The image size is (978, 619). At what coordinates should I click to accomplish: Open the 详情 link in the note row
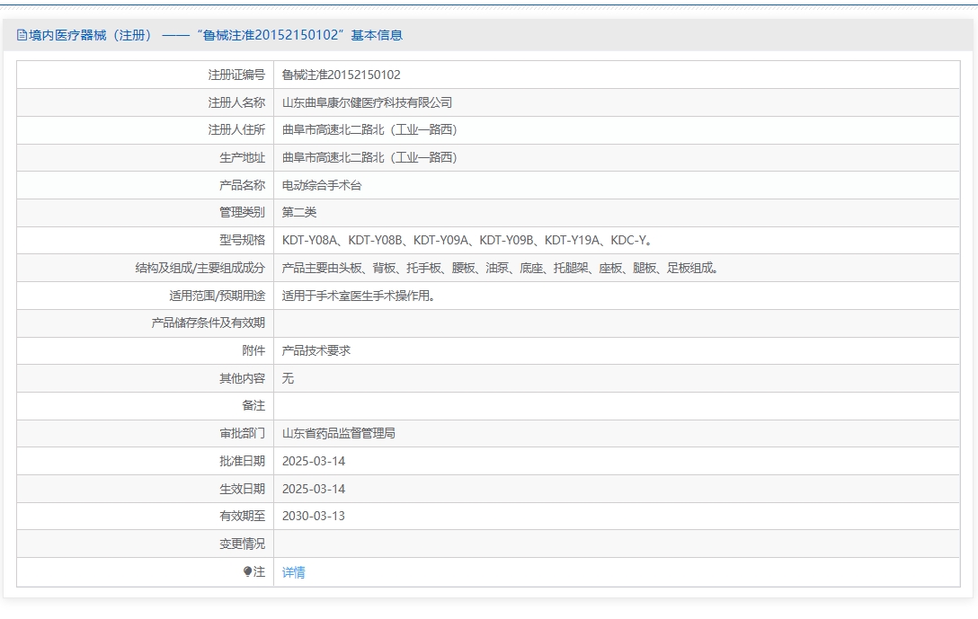click(x=293, y=572)
